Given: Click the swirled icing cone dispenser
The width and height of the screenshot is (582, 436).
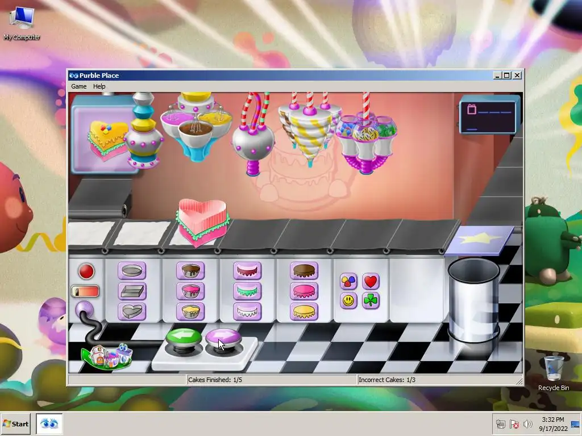Looking at the screenshot, I should [309, 130].
